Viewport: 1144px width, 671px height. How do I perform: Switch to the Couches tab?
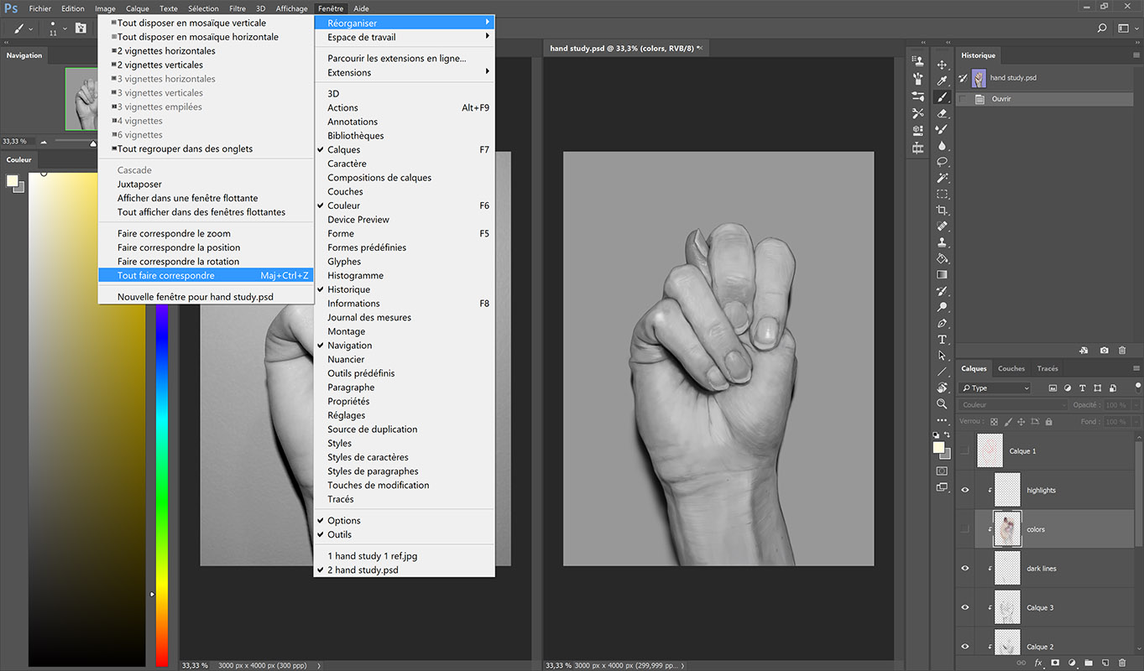tap(1011, 369)
